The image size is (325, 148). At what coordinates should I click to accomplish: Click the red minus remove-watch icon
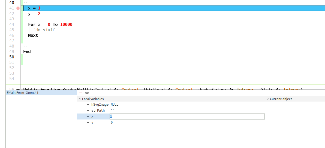click(x=80, y=93)
